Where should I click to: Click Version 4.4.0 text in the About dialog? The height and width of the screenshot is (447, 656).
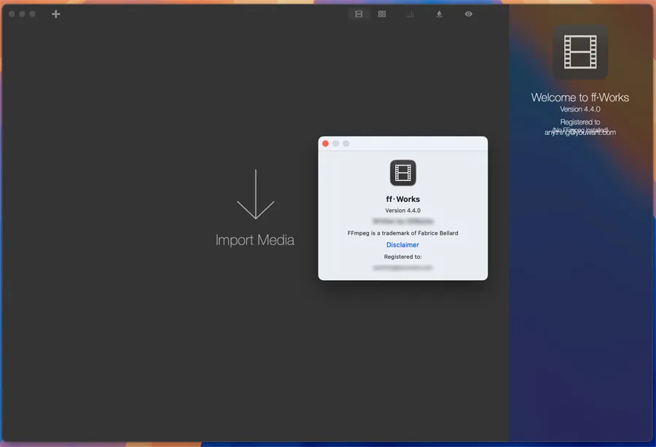[402, 211]
